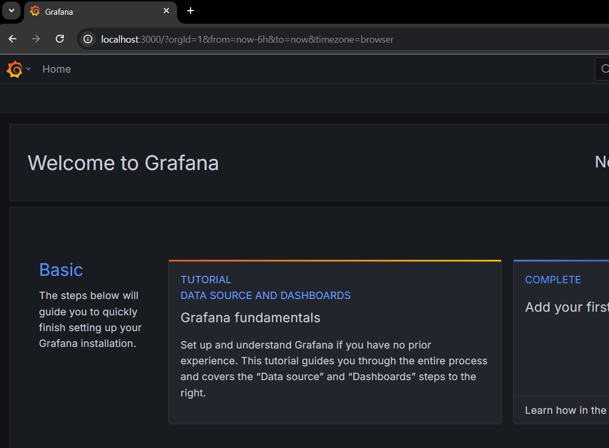Click the Basic heading

61,270
